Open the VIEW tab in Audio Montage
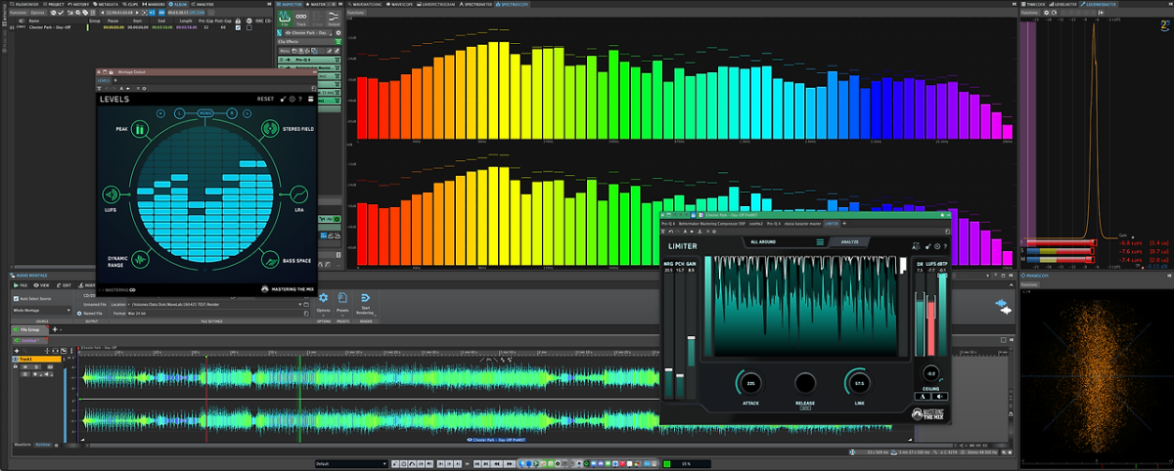1174x471 pixels. tap(44, 285)
